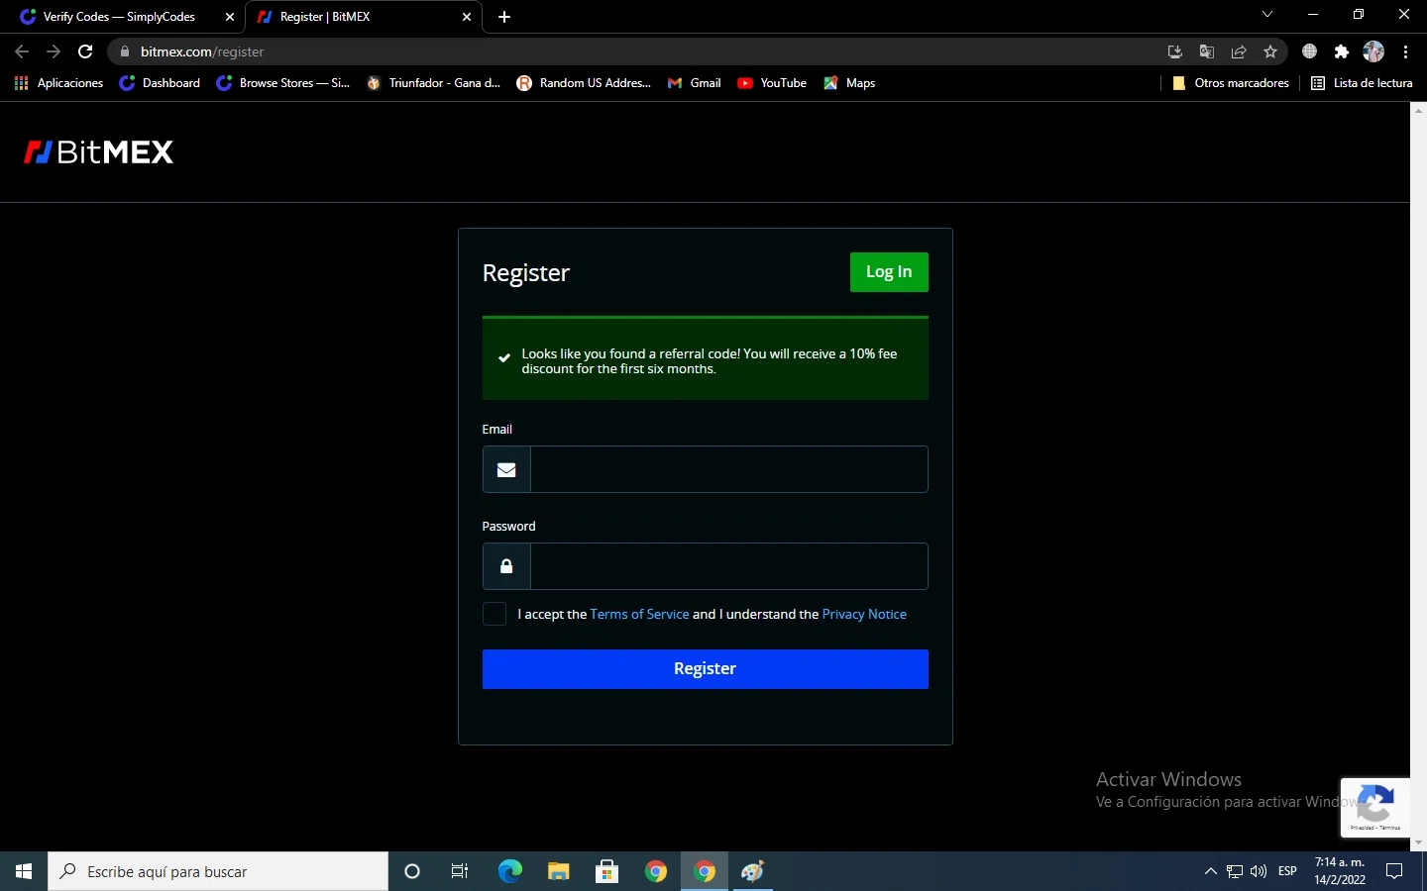Open the YouTube bookmark
1427x891 pixels.
(772, 83)
